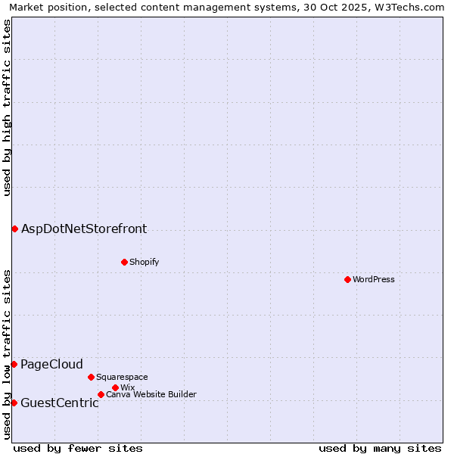Click the red WordPress data point marker
Screen dimensions: 454x454
point(347,279)
